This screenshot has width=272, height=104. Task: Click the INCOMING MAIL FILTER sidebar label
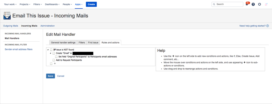click(x=16, y=45)
